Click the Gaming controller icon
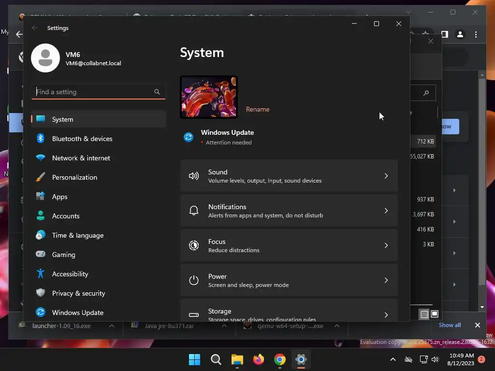This screenshot has height=371, width=495. click(x=41, y=254)
